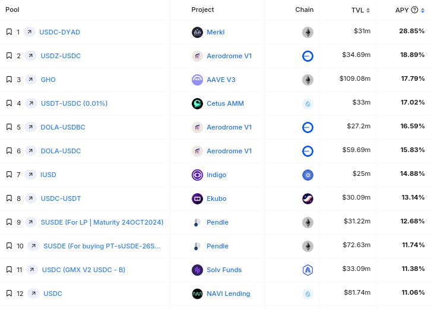
Task: Select the 28.85% APY value
Action: click(412, 31)
